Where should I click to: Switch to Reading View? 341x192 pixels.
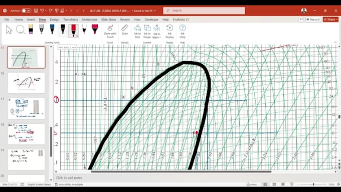point(283,184)
